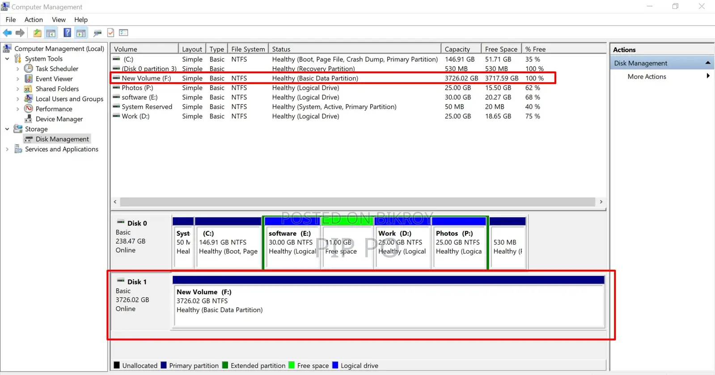Click the drive icon beside (C:) volume row
This screenshot has width=715, height=375.
[x=116, y=59]
